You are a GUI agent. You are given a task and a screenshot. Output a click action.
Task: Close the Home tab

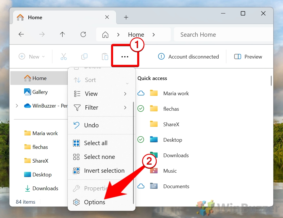[107, 17]
